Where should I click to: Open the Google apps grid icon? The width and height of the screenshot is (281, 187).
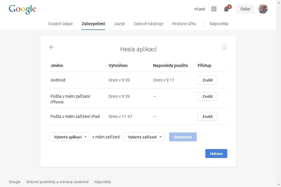214,9
